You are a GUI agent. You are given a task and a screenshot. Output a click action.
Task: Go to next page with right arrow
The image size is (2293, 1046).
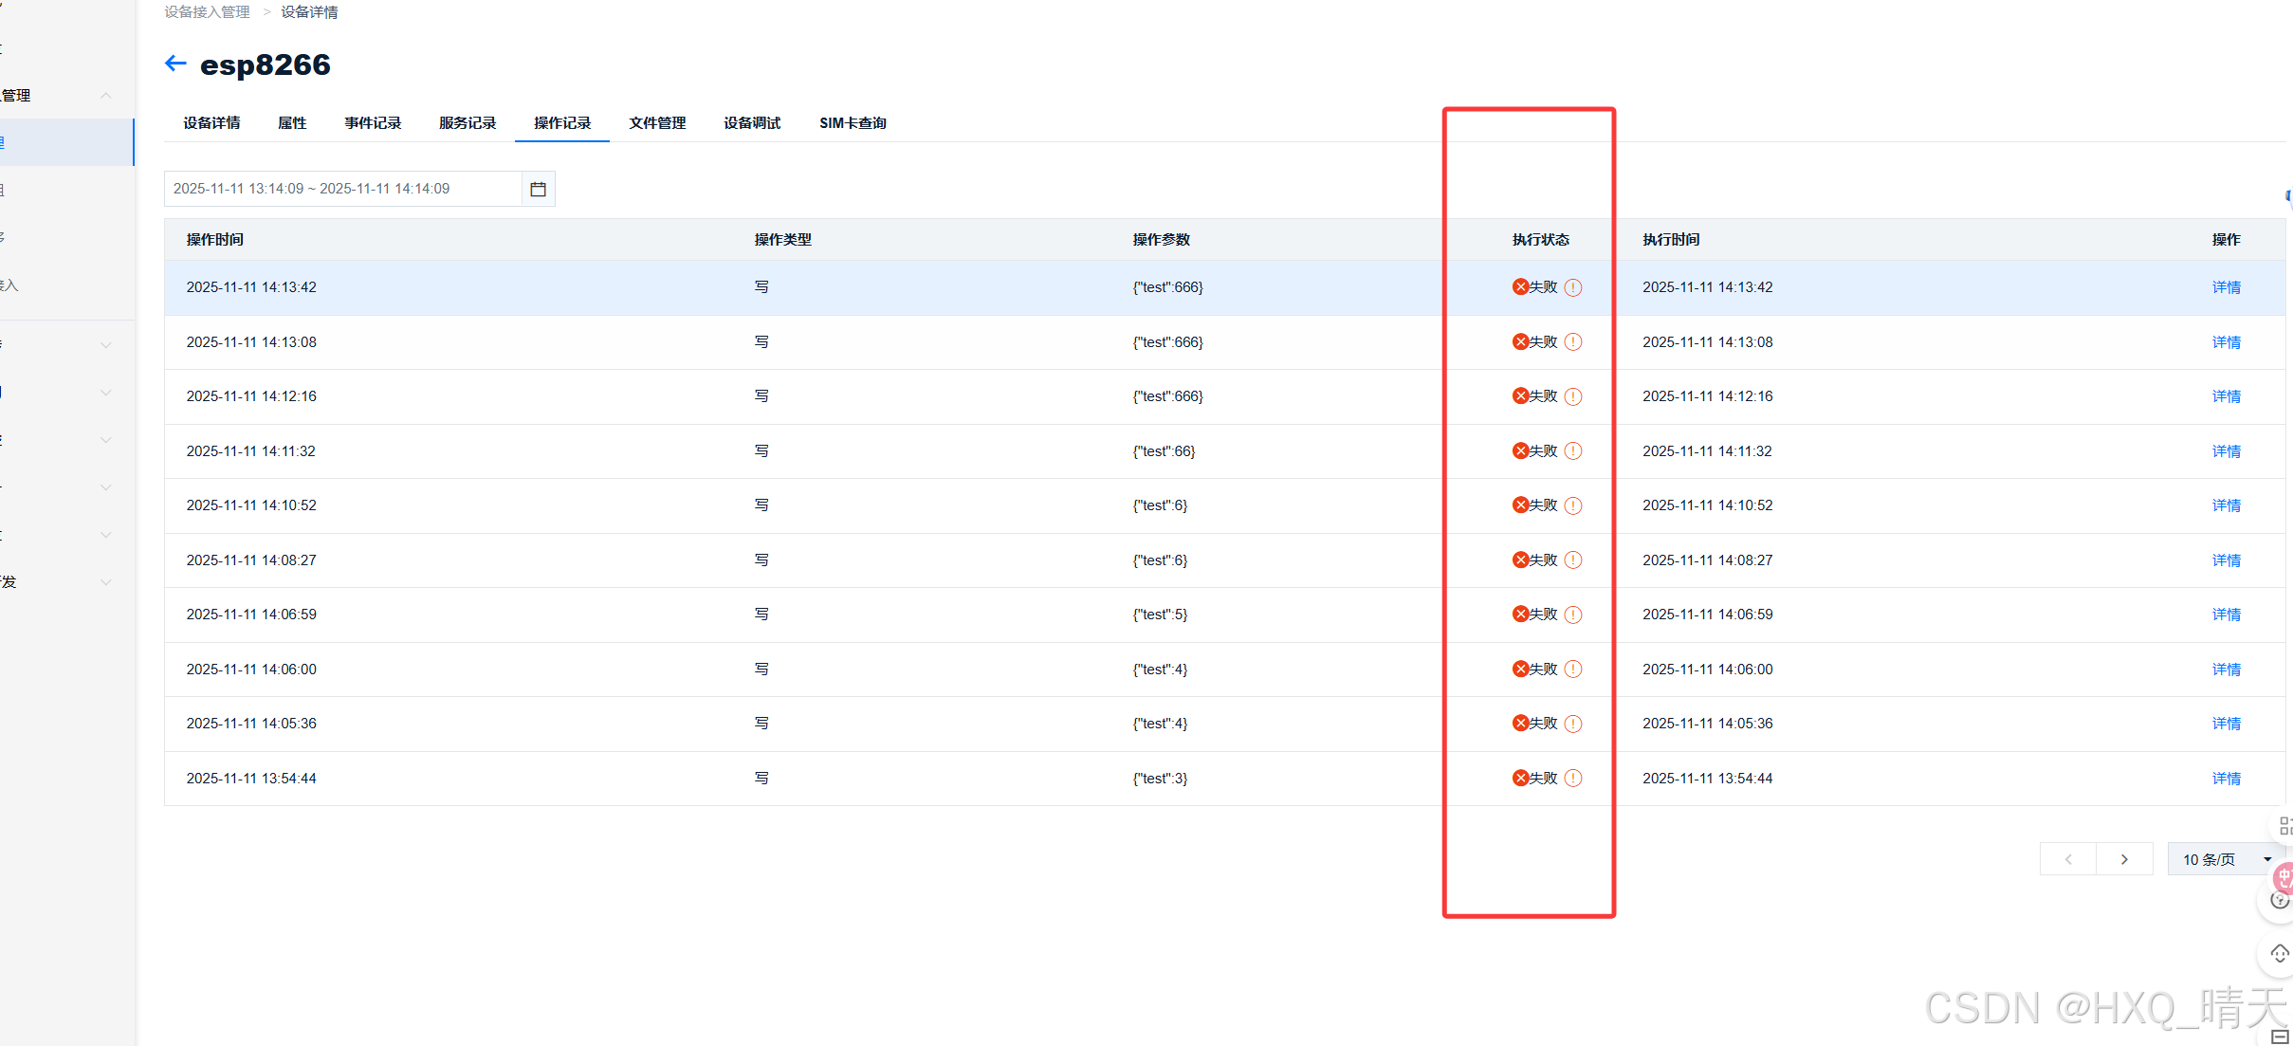pos(2124,859)
